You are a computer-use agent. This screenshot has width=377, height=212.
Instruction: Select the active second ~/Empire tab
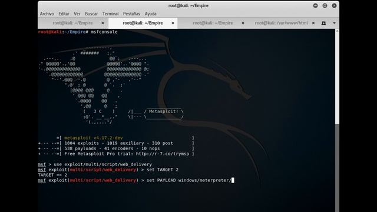coord(143,23)
